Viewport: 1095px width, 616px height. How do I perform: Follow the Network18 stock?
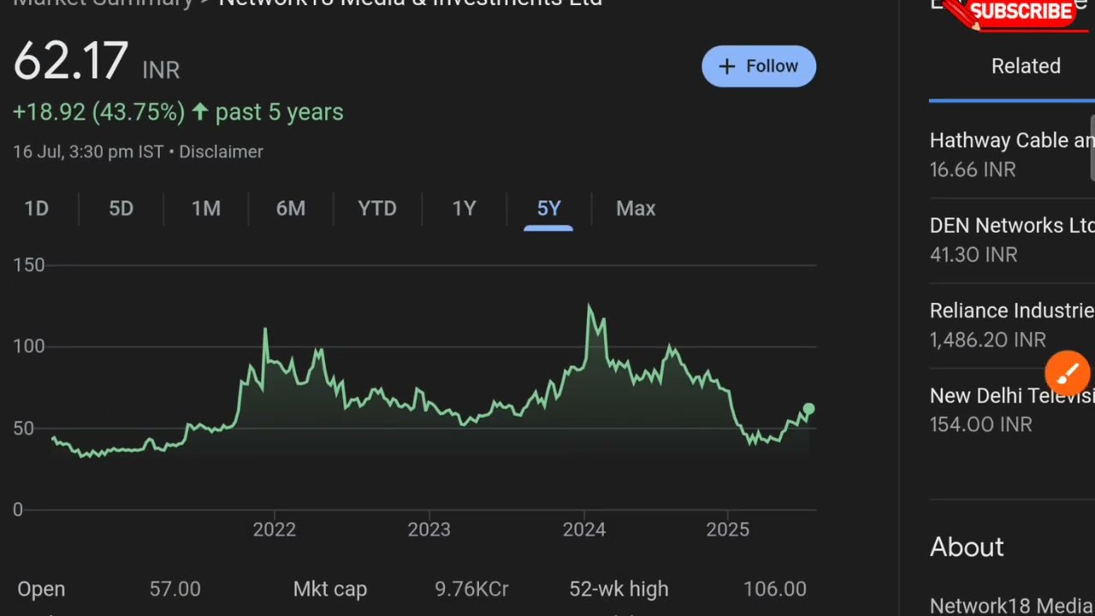pos(759,67)
